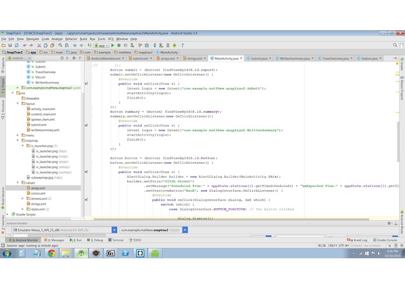Toggle the Android Model tool window button
Viewport: 405px width, 288px height.
point(402,222)
